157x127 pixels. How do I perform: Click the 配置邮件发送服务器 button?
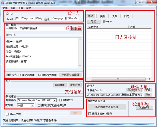point(107,107)
